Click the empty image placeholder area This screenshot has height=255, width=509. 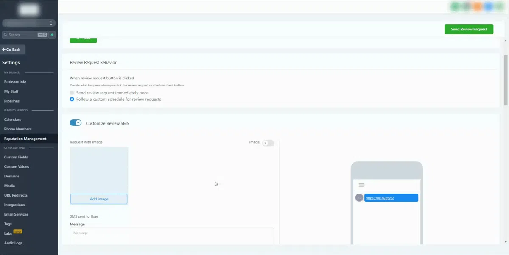pyautogui.click(x=99, y=170)
